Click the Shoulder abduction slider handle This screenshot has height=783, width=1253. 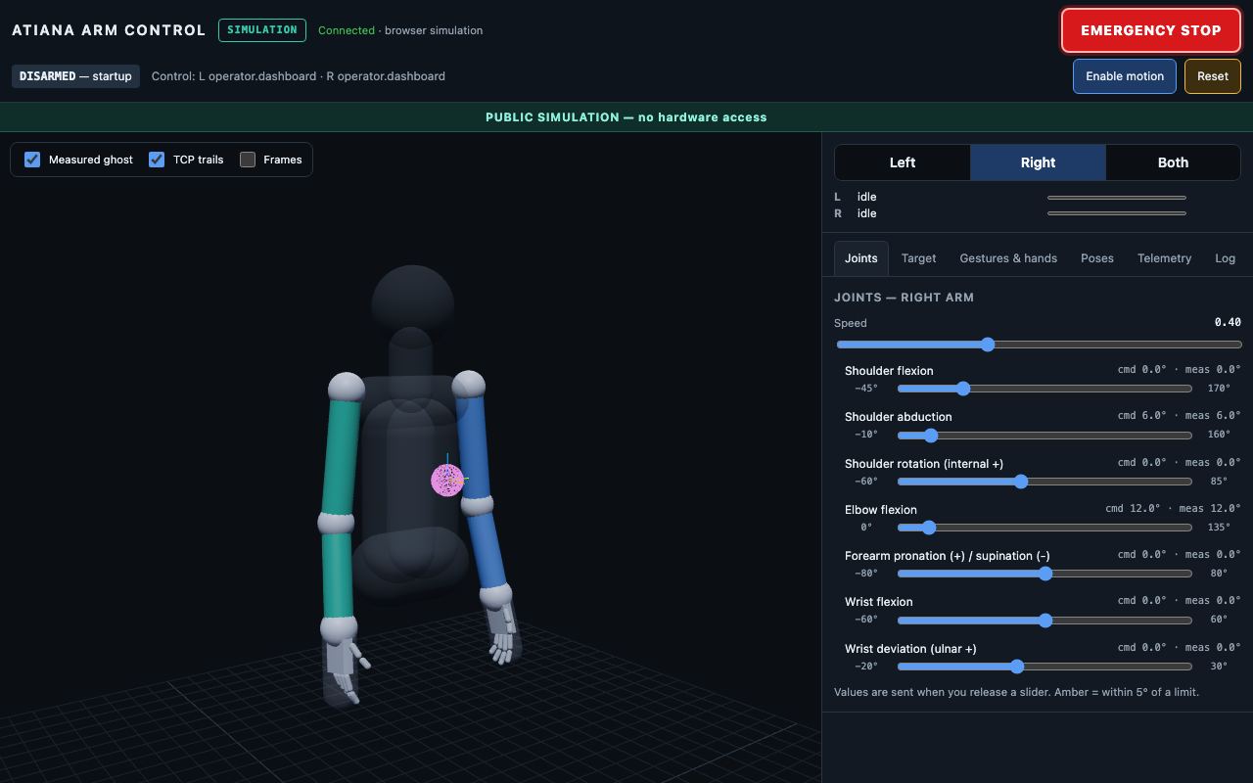tap(931, 436)
